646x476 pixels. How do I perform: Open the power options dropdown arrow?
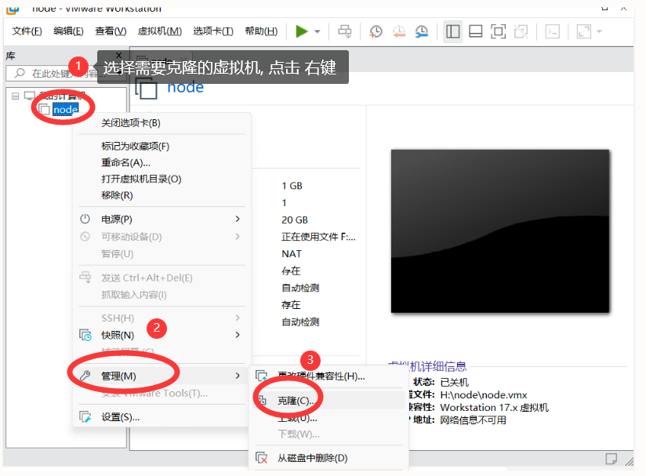(x=318, y=31)
